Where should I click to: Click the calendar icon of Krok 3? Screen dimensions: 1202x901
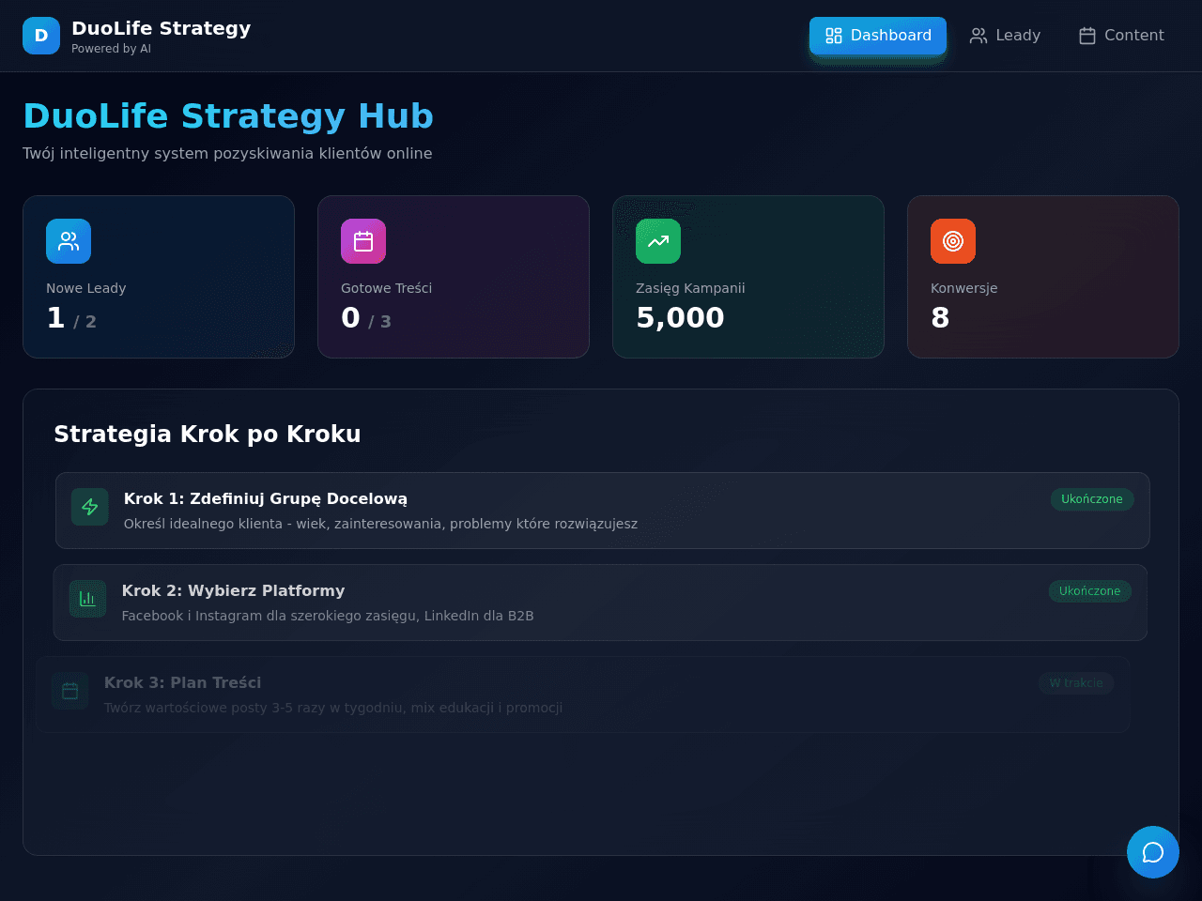click(x=70, y=691)
